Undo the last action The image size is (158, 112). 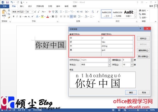[12, 2]
